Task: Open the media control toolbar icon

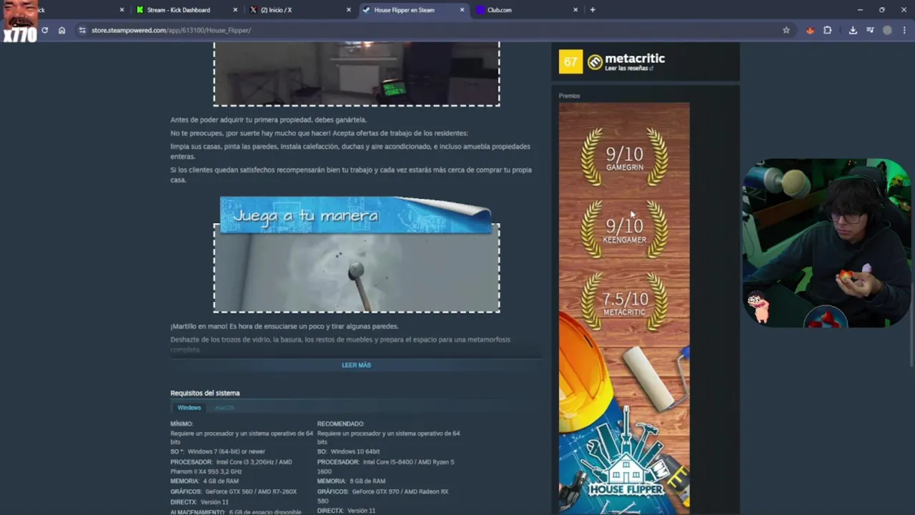Action: click(x=870, y=30)
